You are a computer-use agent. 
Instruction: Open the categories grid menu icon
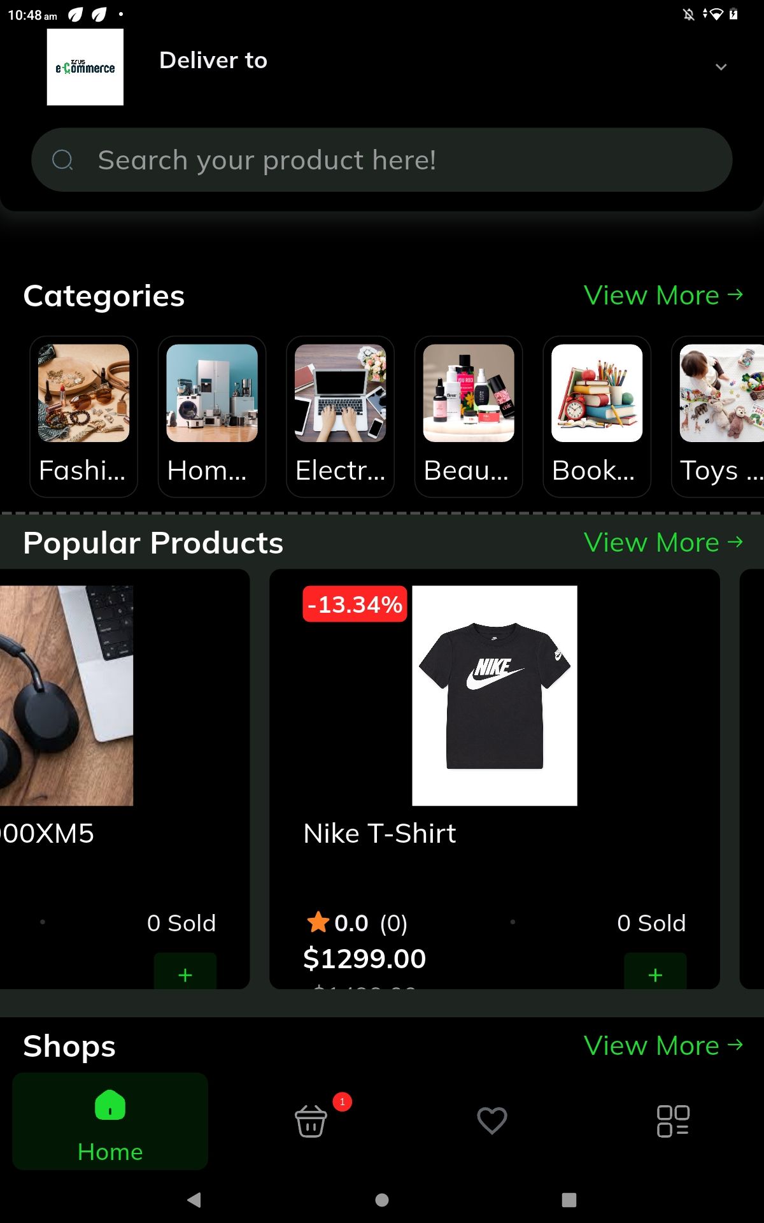click(673, 1121)
